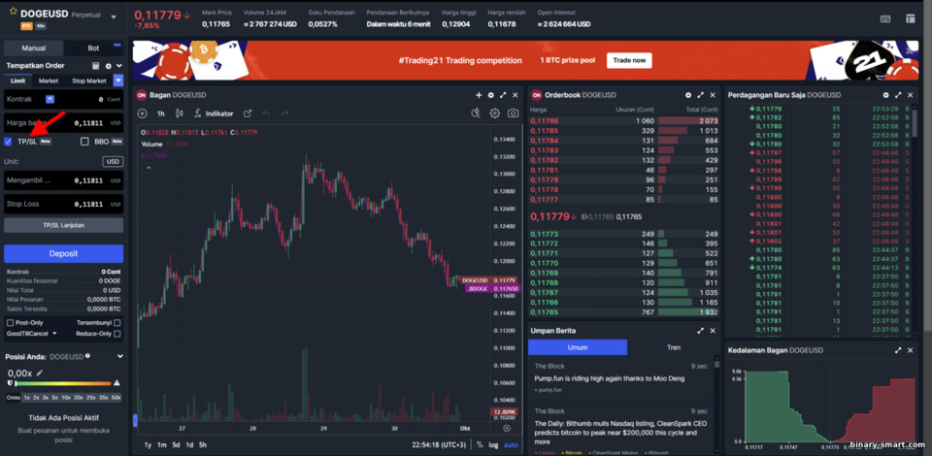932x456 pixels.
Task: Open the 1h timeframe selector
Action: 161,114
